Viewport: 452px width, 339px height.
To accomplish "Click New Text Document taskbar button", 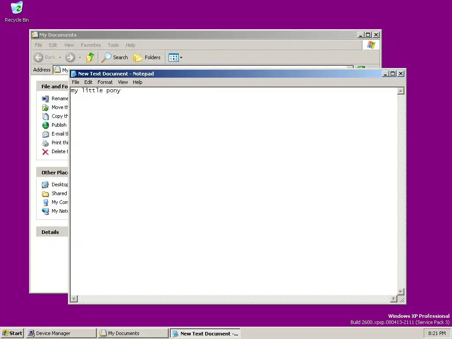I will tap(205, 334).
